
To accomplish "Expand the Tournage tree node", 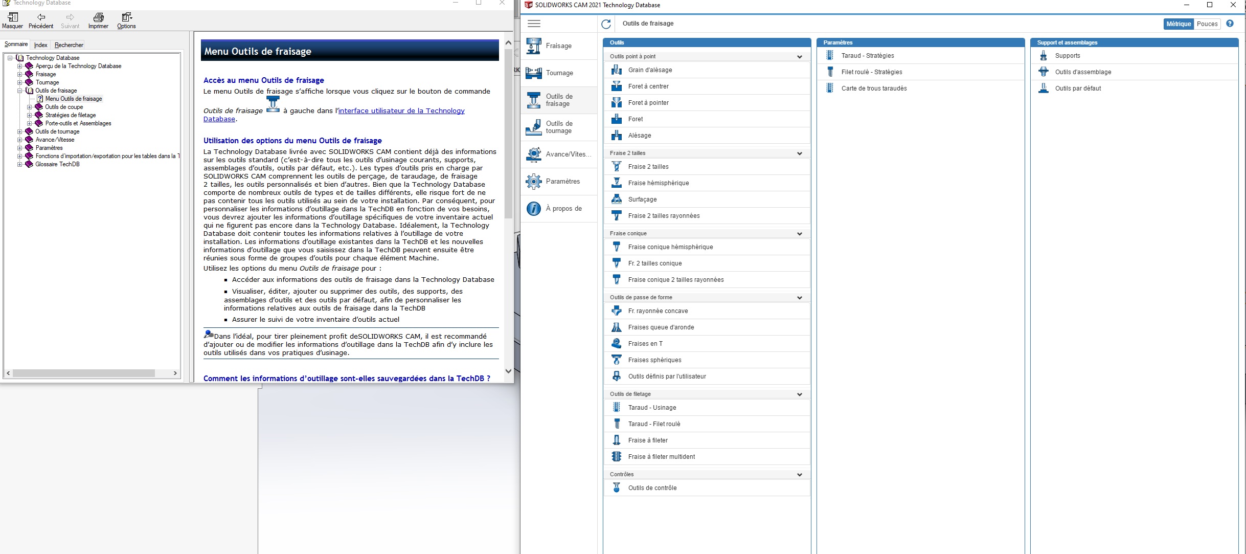I will 19,82.
